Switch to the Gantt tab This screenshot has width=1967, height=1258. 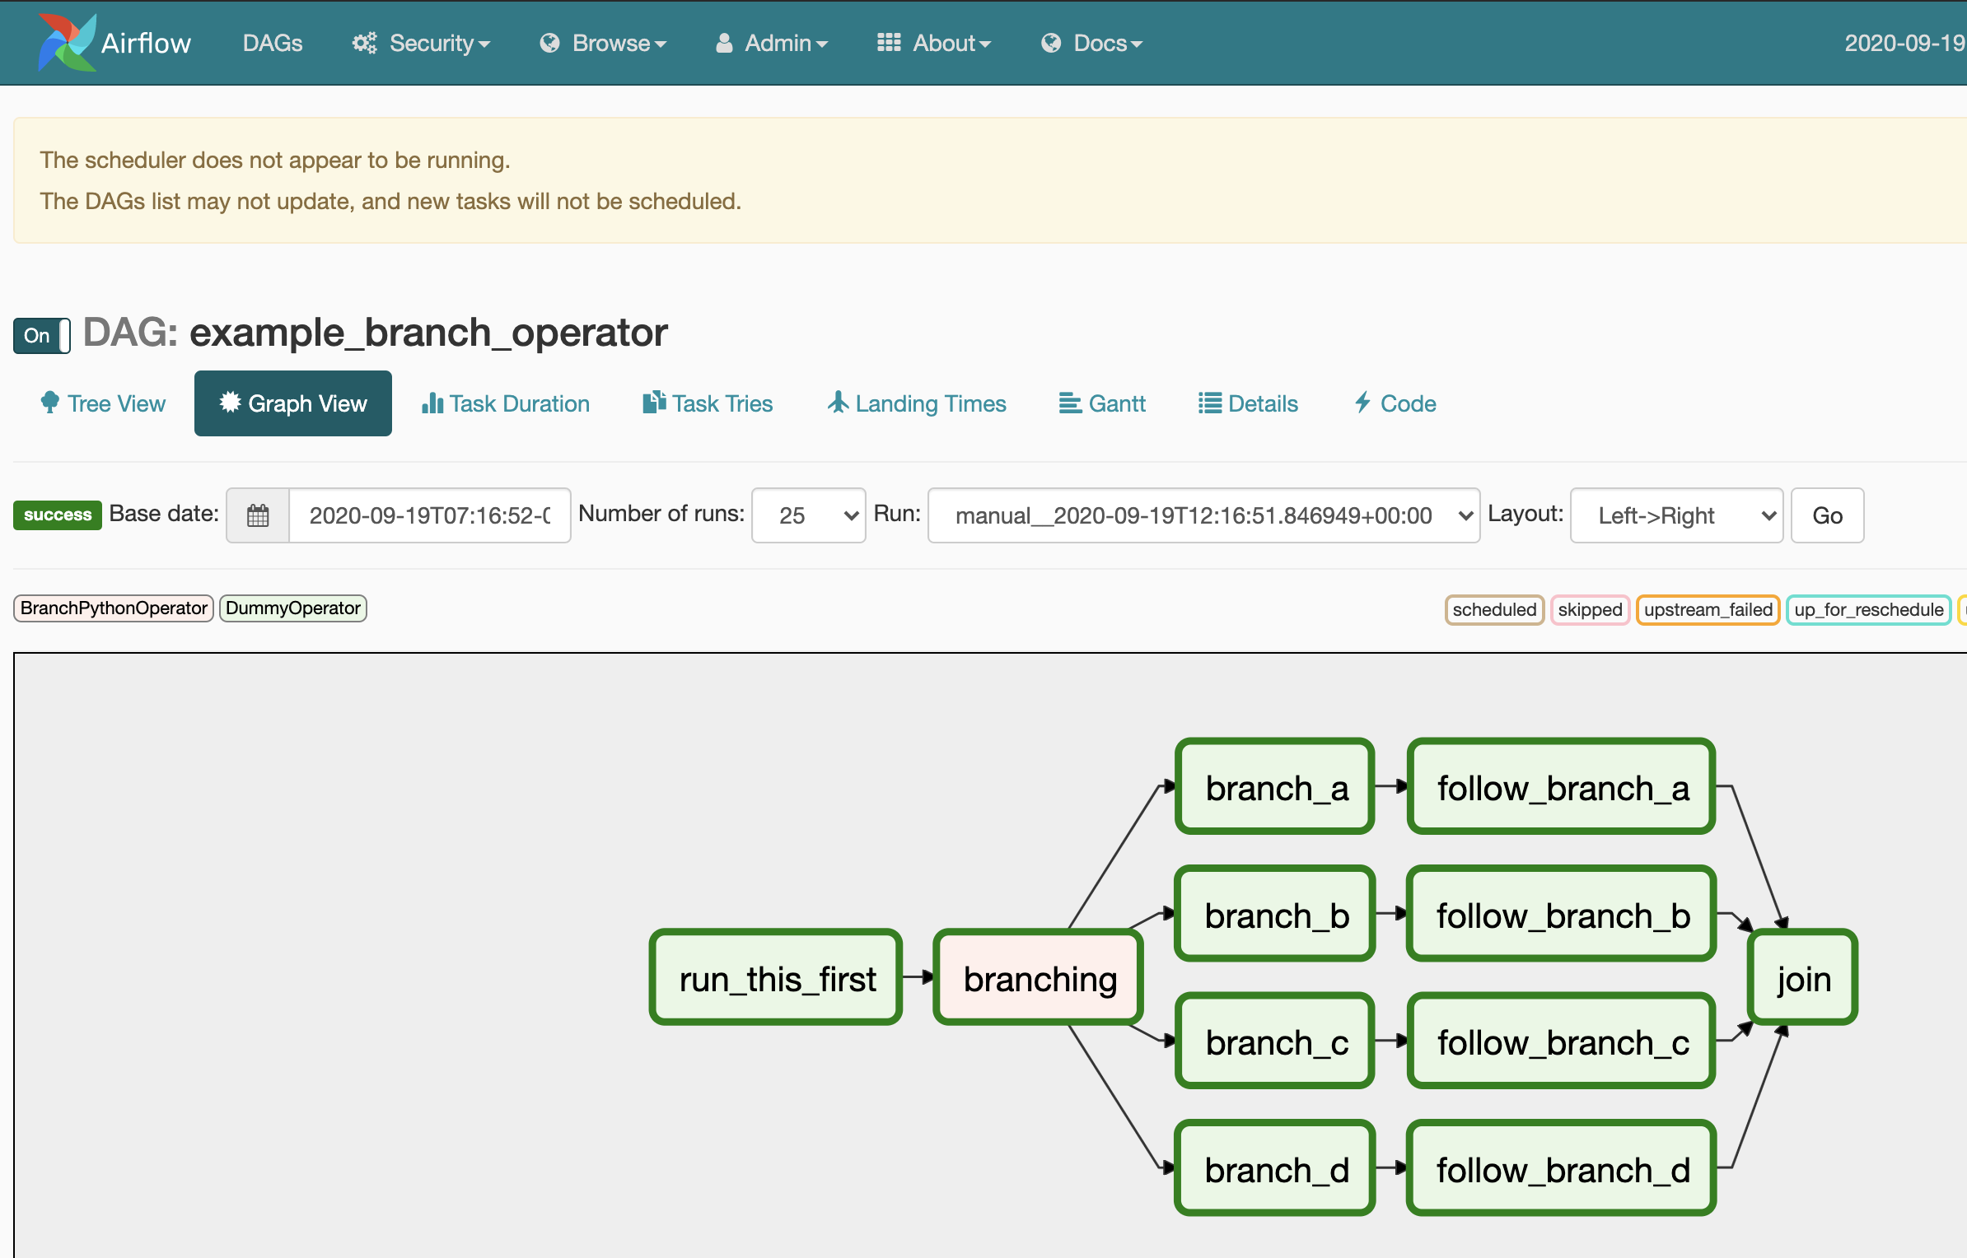coord(1102,403)
